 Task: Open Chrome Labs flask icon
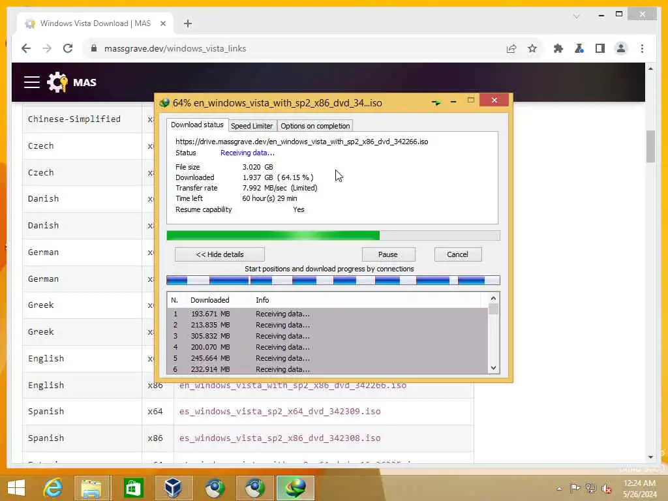(579, 48)
